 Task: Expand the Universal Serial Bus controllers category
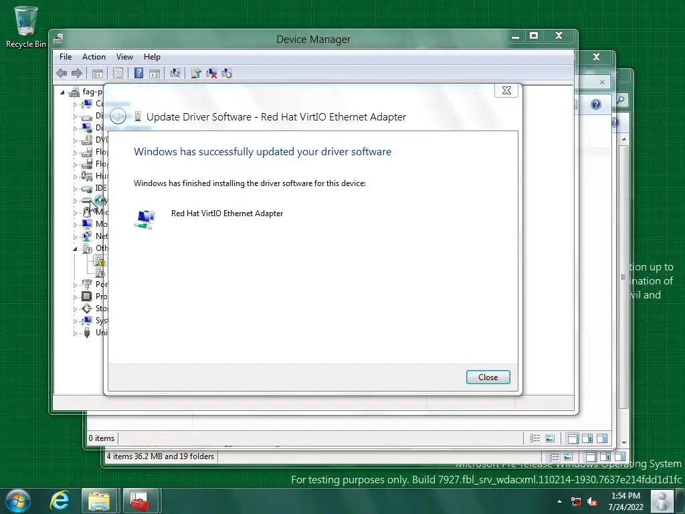[75, 333]
